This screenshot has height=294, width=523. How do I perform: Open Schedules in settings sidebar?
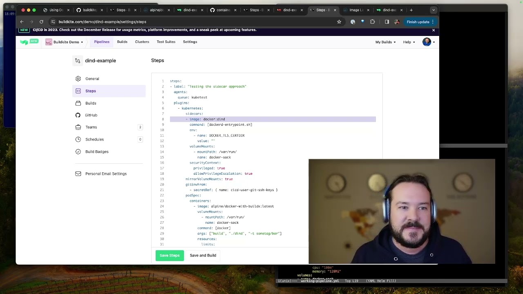pyautogui.click(x=94, y=139)
